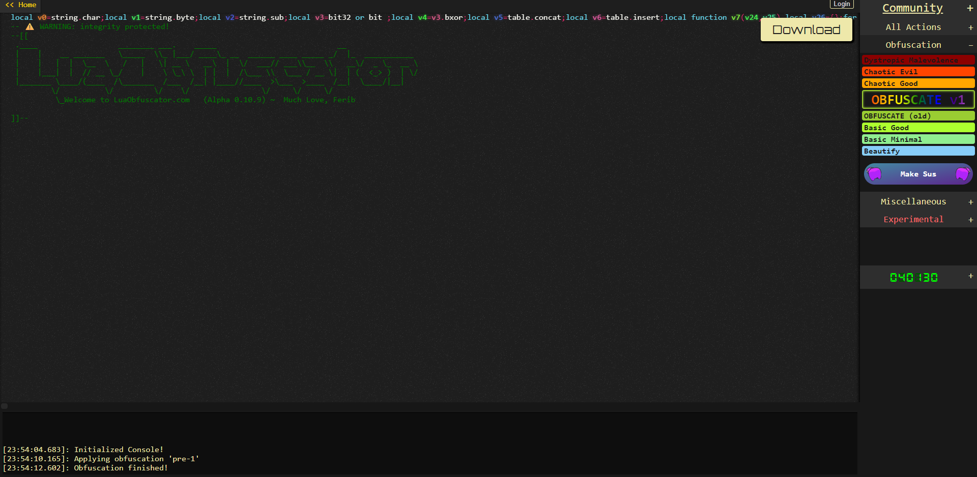Expand the counter panel plus sign
Image resolution: width=977 pixels, height=477 pixels.
pyautogui.click(x=970, y=276)
